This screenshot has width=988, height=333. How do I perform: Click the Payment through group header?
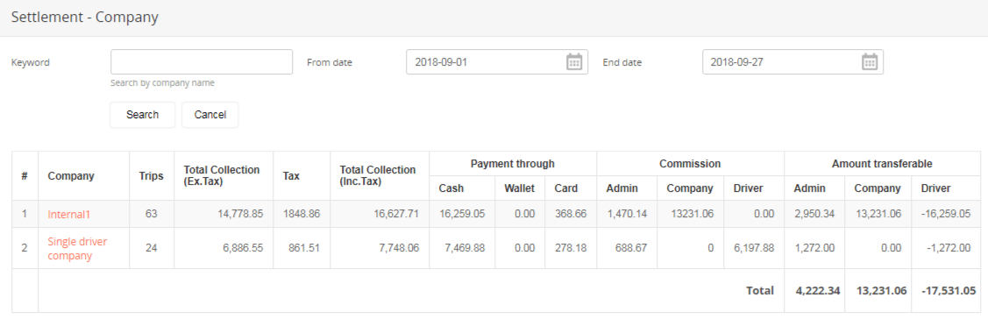tap(512, 164)
